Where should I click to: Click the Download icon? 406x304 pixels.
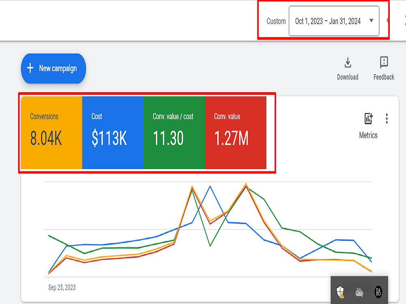point(348,62)
